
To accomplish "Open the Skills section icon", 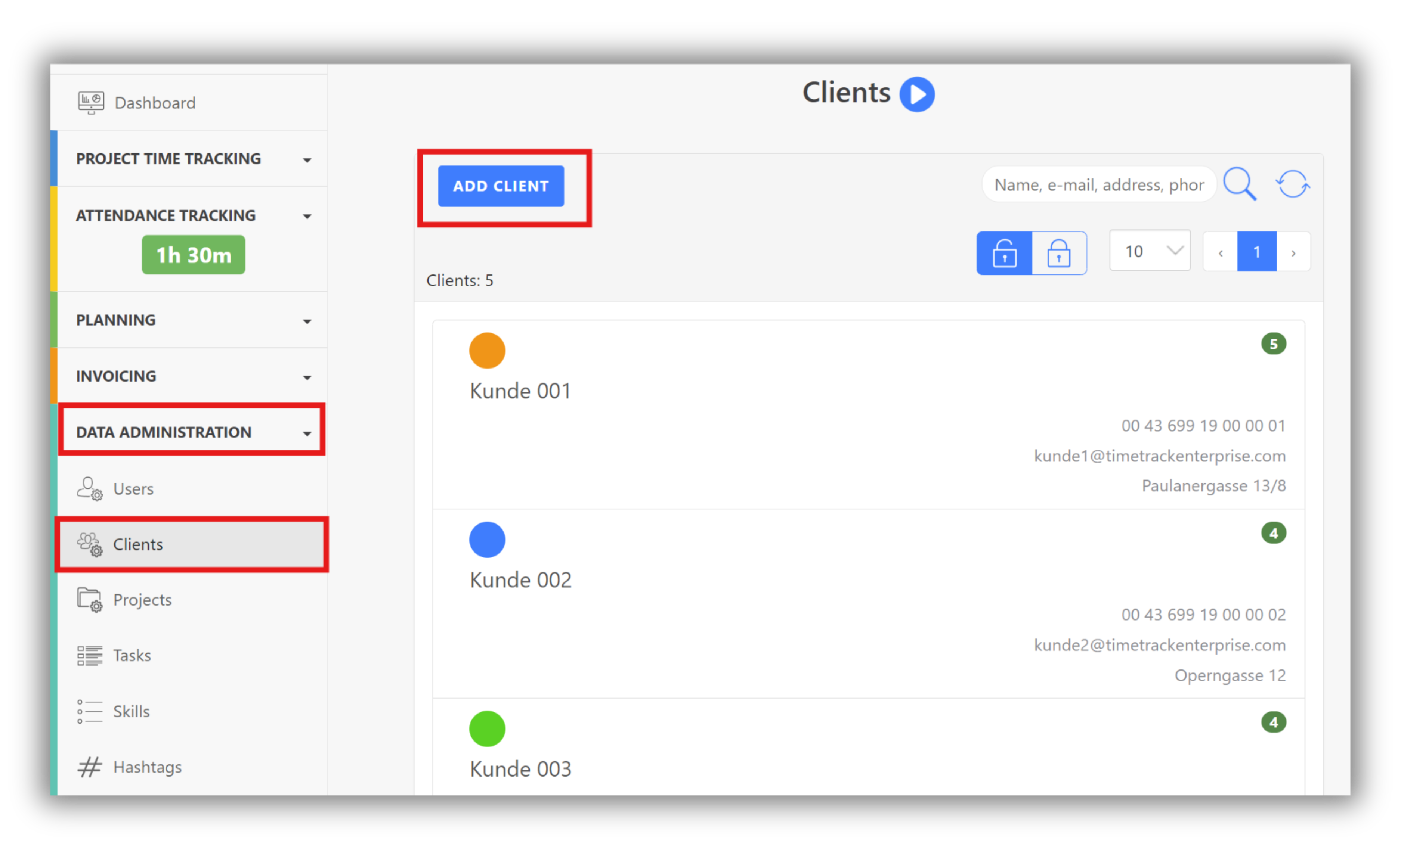I will (89, 711).
